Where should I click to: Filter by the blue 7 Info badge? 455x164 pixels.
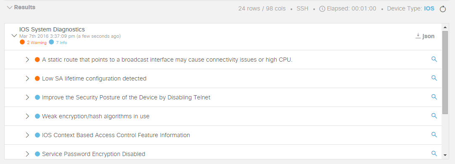pos(58,42)
